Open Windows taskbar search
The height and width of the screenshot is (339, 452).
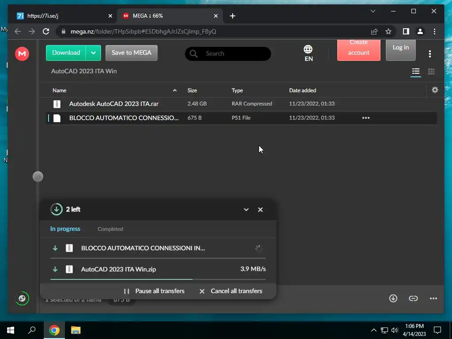point(32,330)
